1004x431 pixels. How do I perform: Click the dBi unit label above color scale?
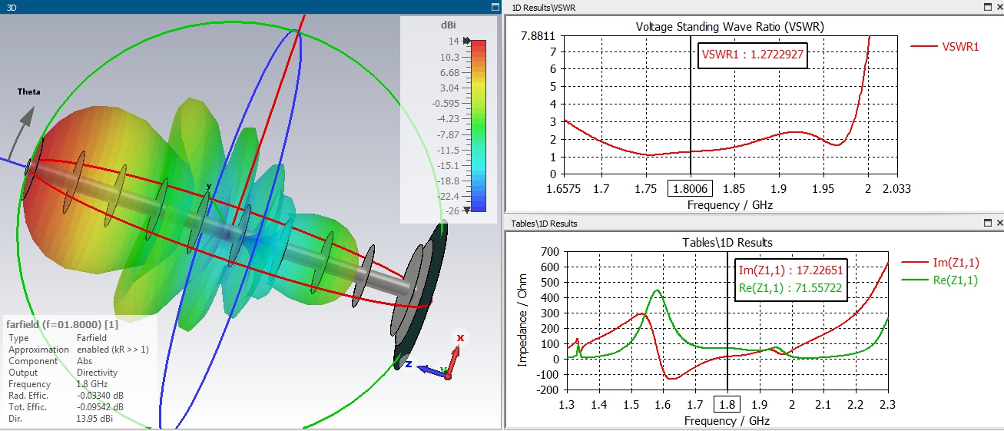[449, 25]
